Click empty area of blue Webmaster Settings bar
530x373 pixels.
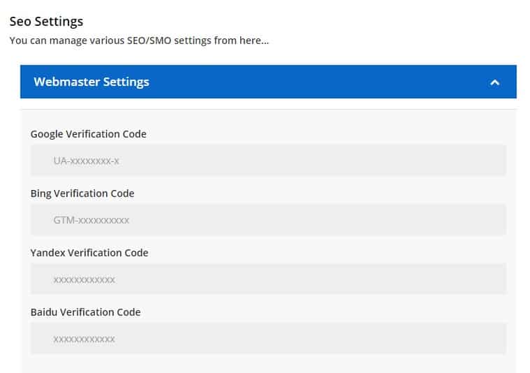coord(314,82)
